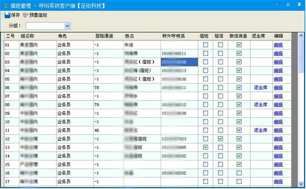The image size is (306, 189).
Task: Click the app icon in title bar
Action: pyautogui.click(x=6, y=5)
